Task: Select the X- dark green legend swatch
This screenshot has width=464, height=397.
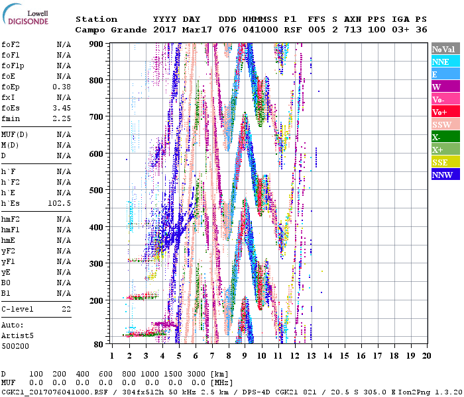Action: [x=445, y=137]
